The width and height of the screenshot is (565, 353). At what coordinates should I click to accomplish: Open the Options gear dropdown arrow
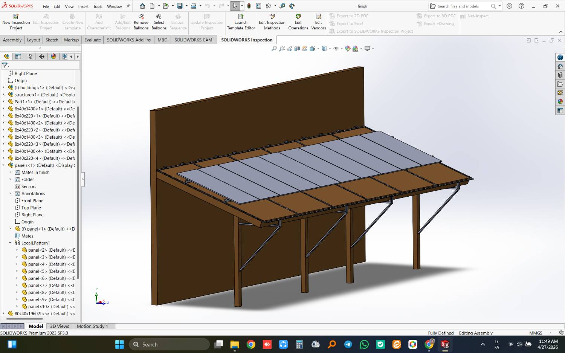pos(275,6)
